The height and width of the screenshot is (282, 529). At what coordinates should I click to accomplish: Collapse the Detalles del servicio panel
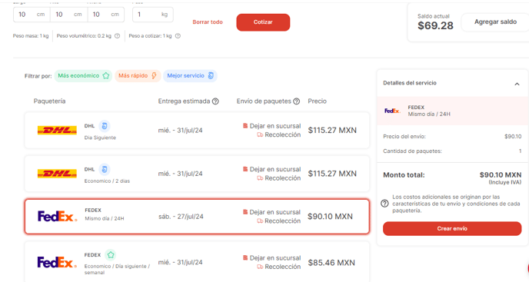(517, 84)
